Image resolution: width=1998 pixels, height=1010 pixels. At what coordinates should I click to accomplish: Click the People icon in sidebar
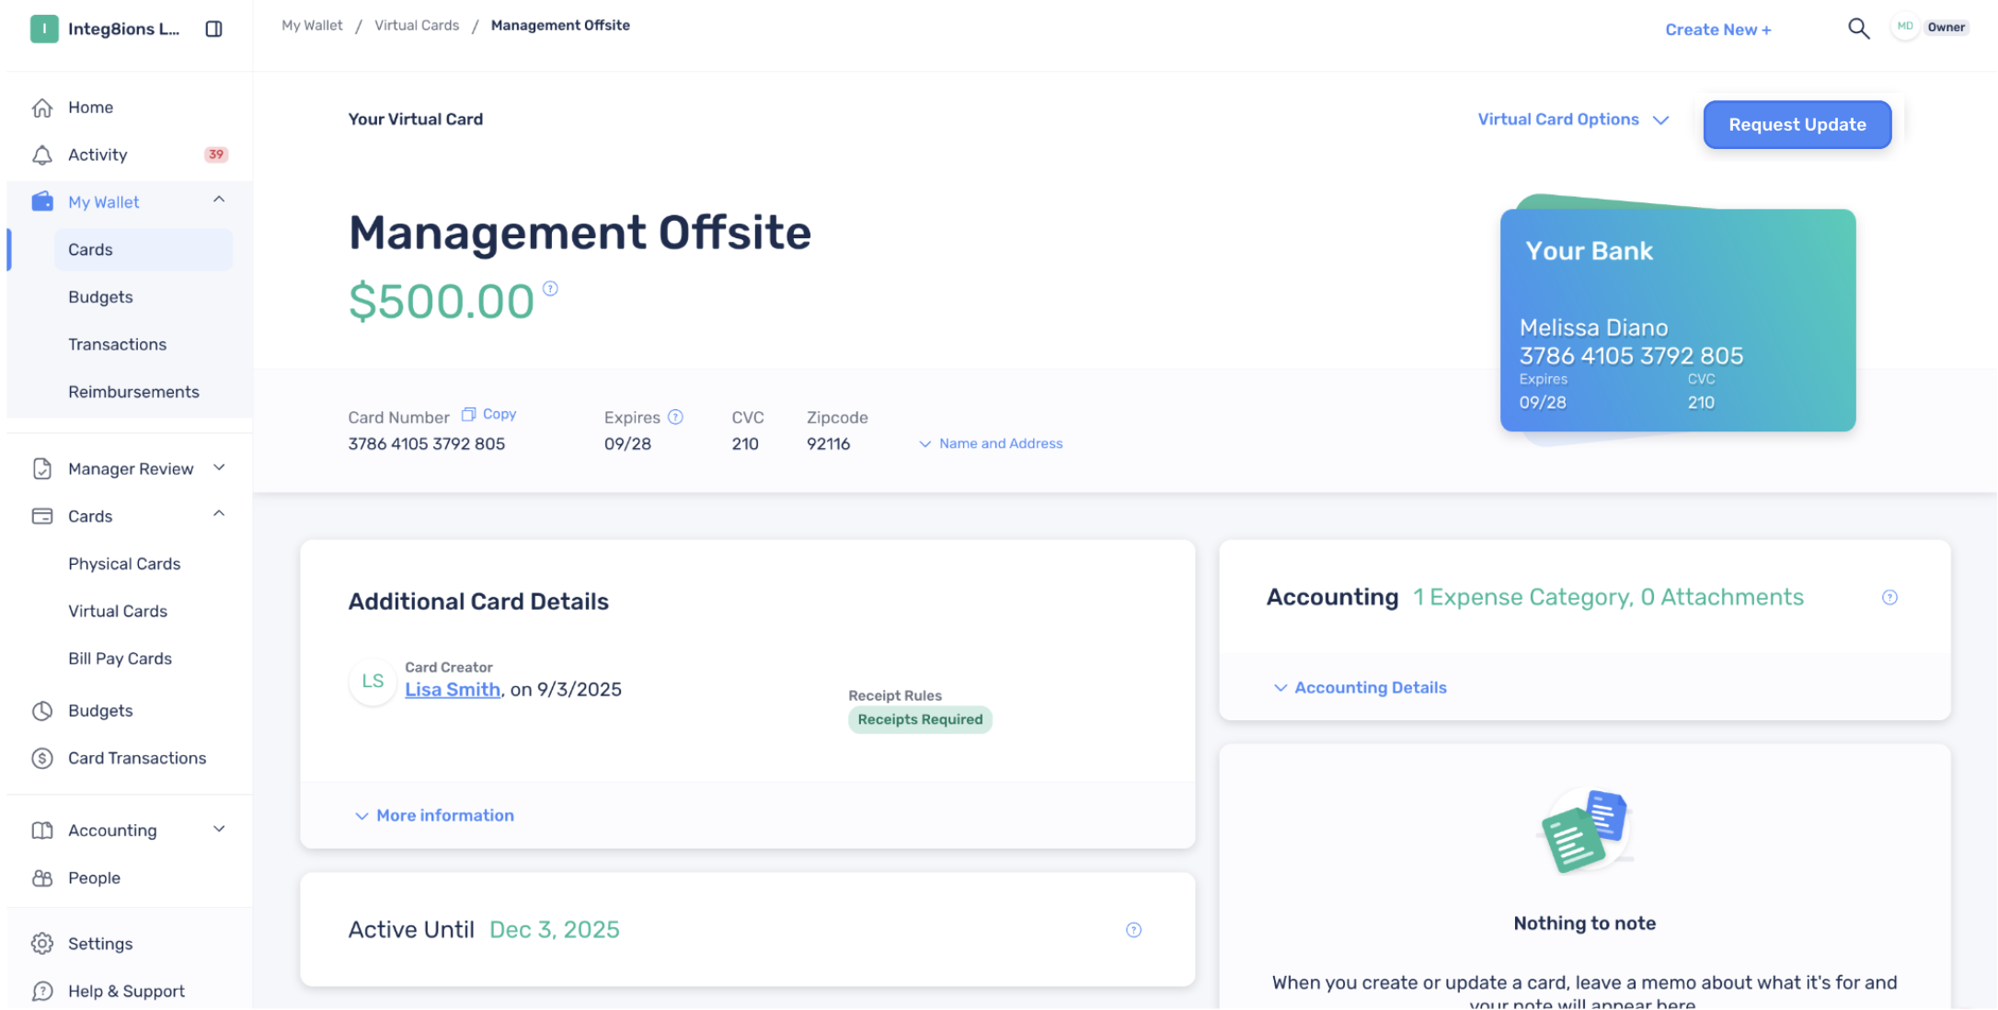pyautogui.click(x=42, y=878)
